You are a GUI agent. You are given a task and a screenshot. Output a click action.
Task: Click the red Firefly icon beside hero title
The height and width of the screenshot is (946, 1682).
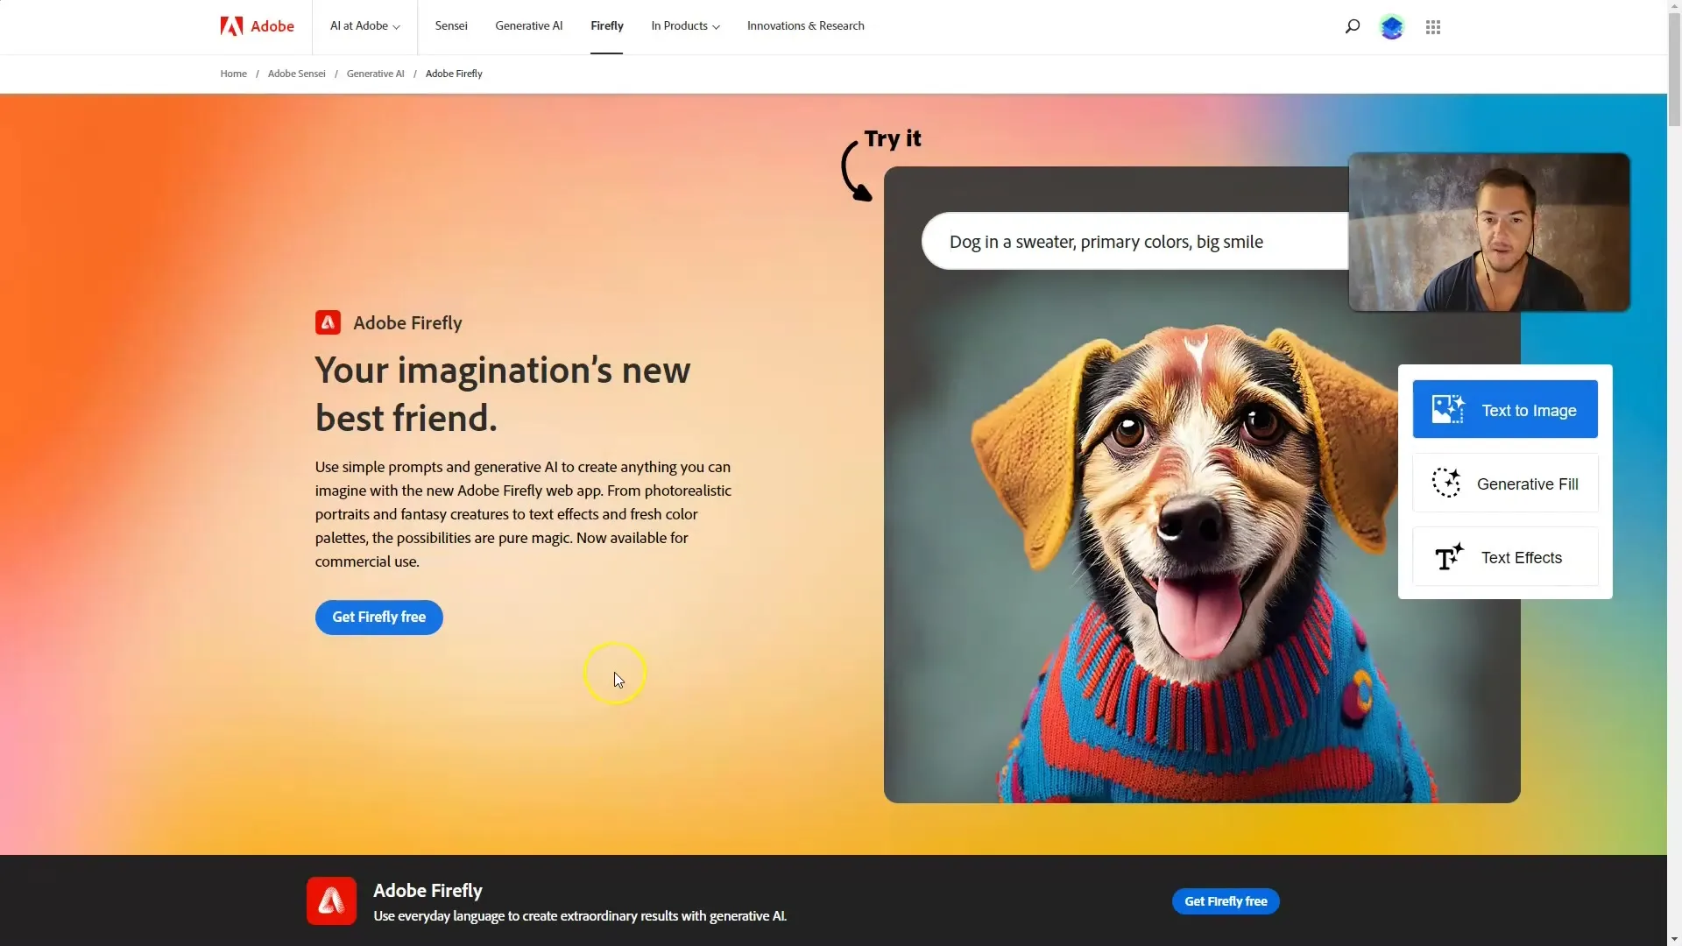tap(328, 322)
